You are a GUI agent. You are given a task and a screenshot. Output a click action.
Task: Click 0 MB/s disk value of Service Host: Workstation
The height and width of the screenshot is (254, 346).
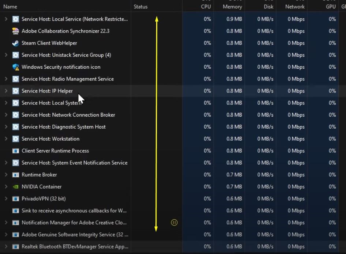click(x=265, y=139)
